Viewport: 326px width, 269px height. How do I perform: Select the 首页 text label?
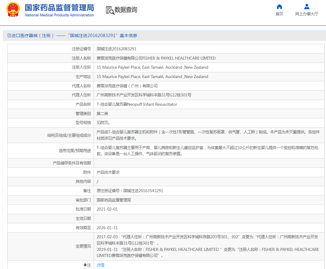point(279,14)
